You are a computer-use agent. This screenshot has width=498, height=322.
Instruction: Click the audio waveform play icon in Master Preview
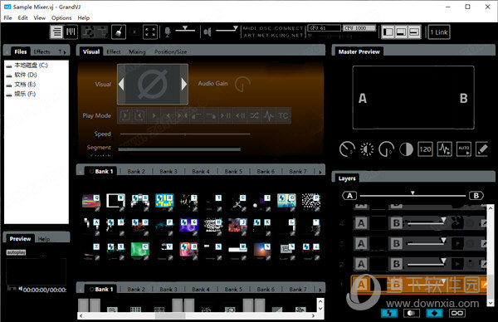tap(444, 149)
